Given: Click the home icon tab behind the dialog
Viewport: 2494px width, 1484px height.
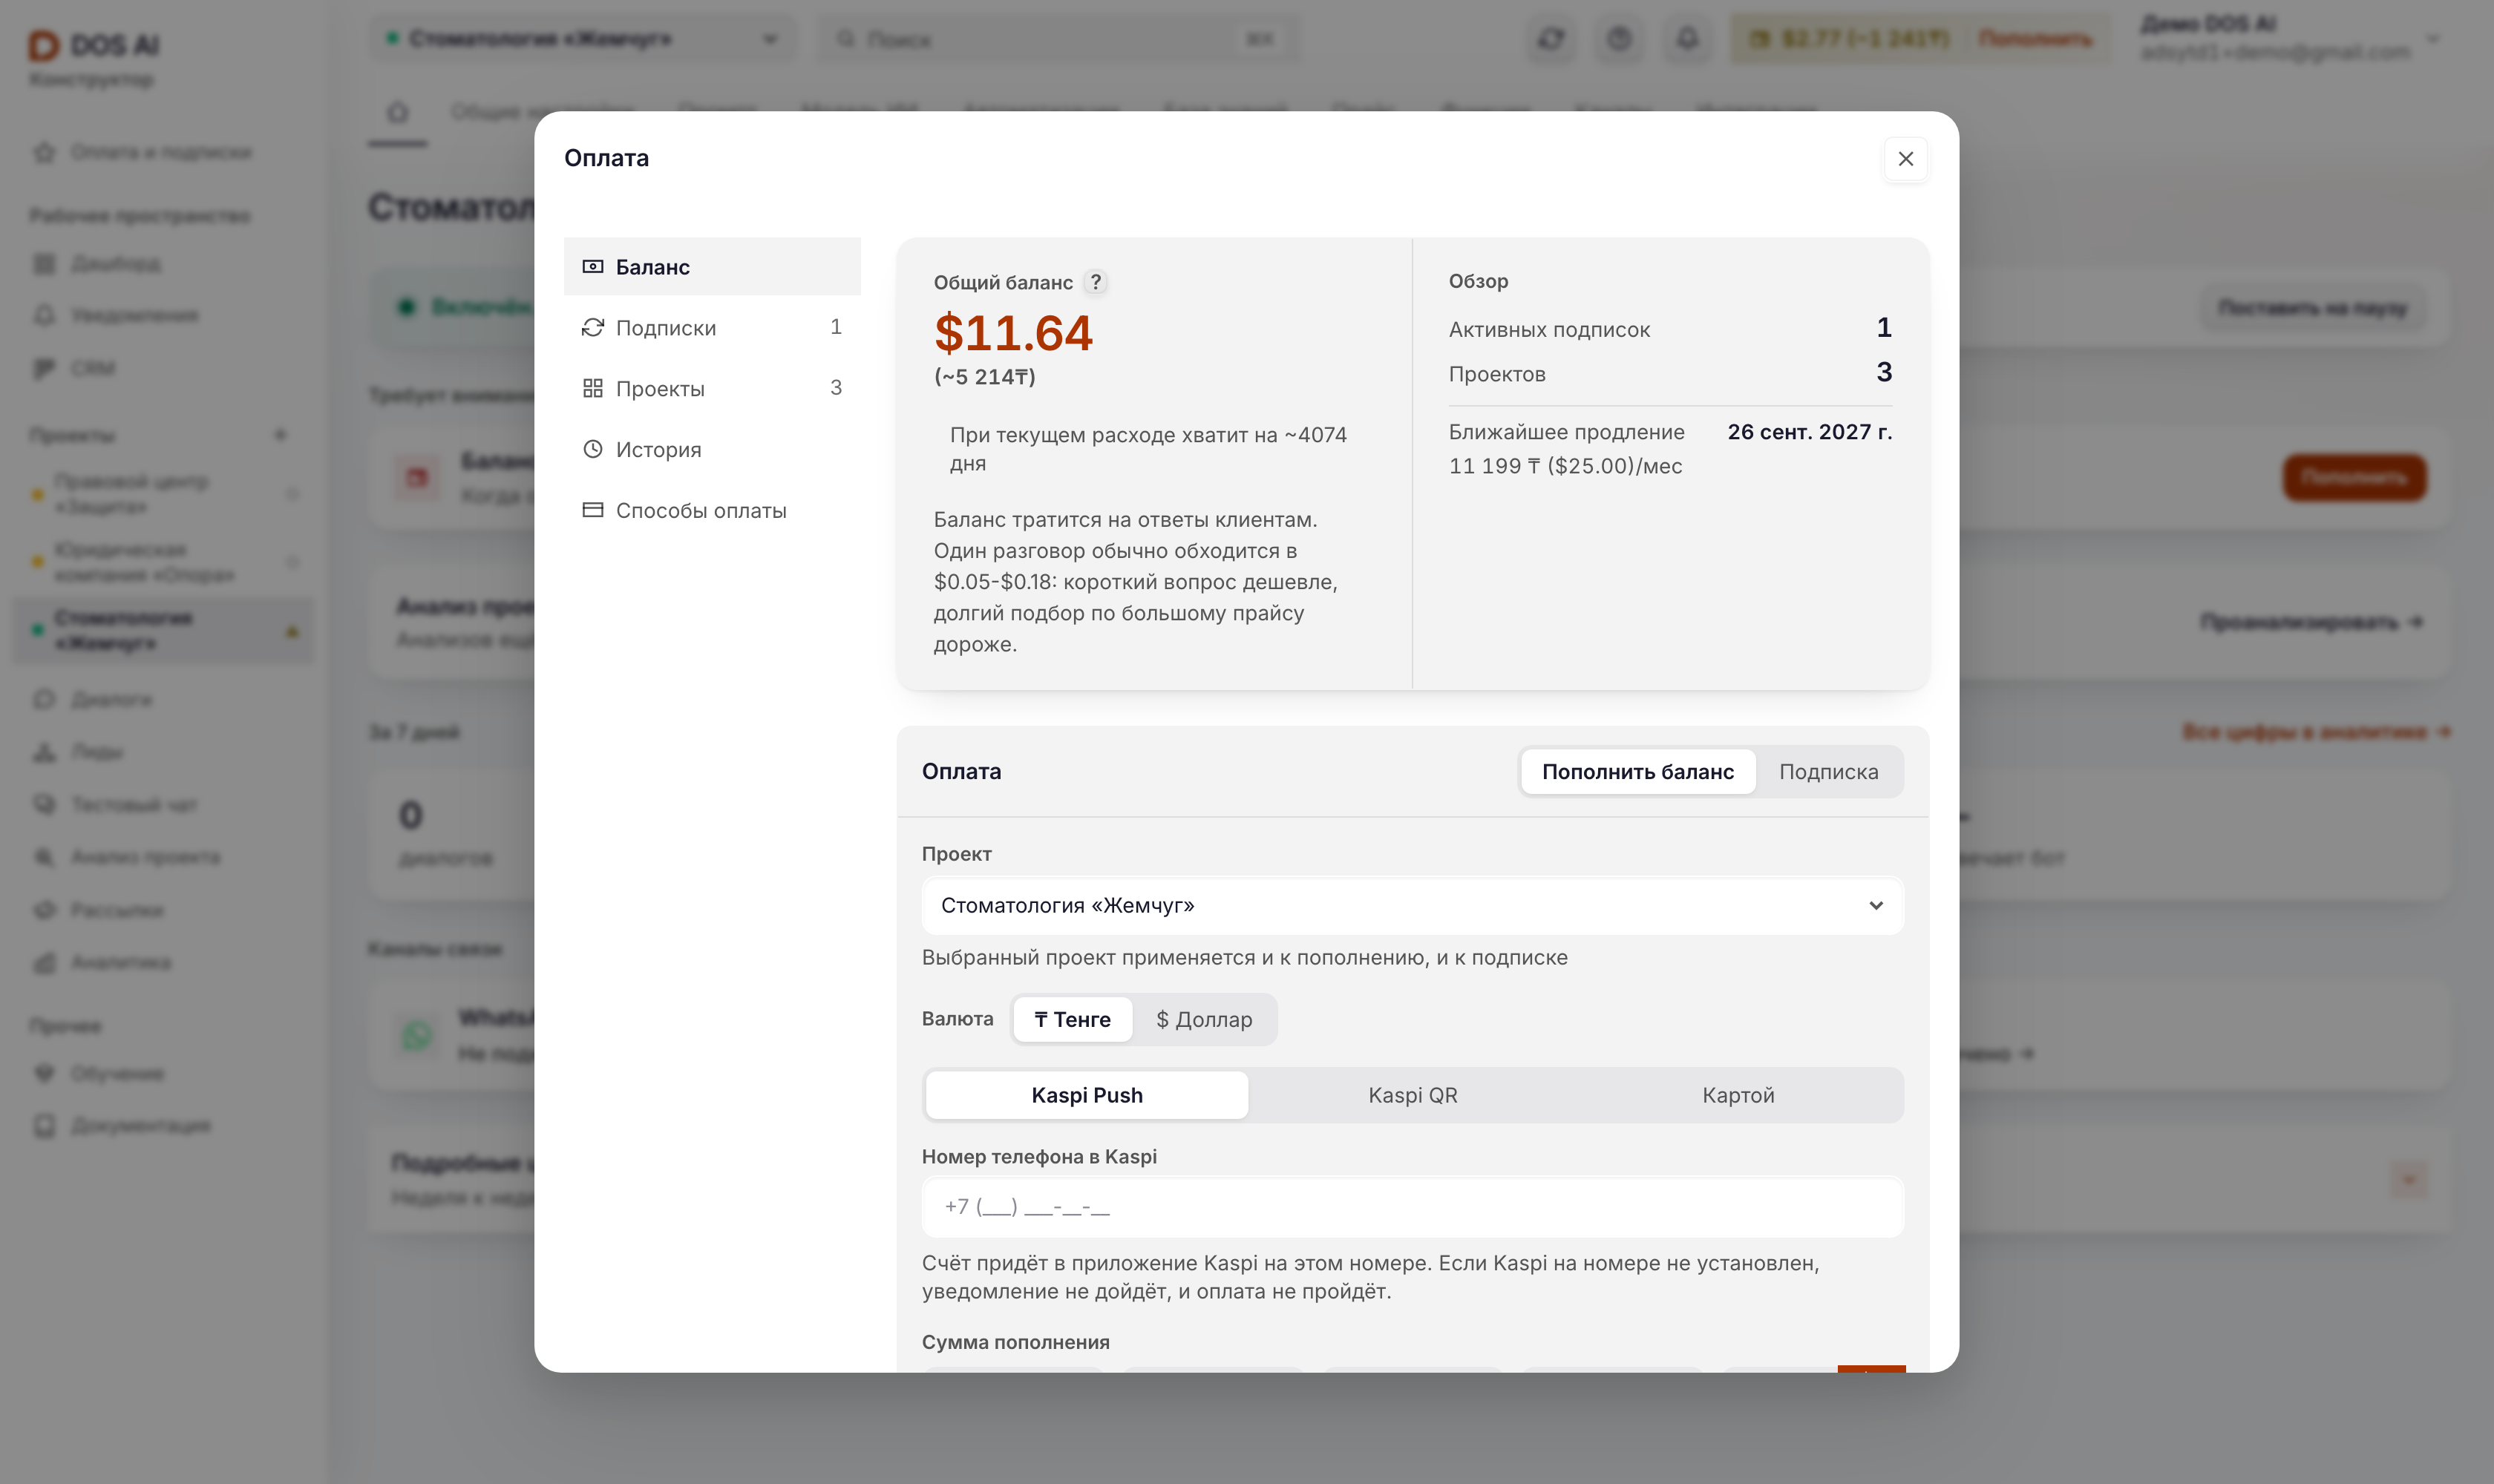Looking at the screenshot, I should (x=397, y=112).
